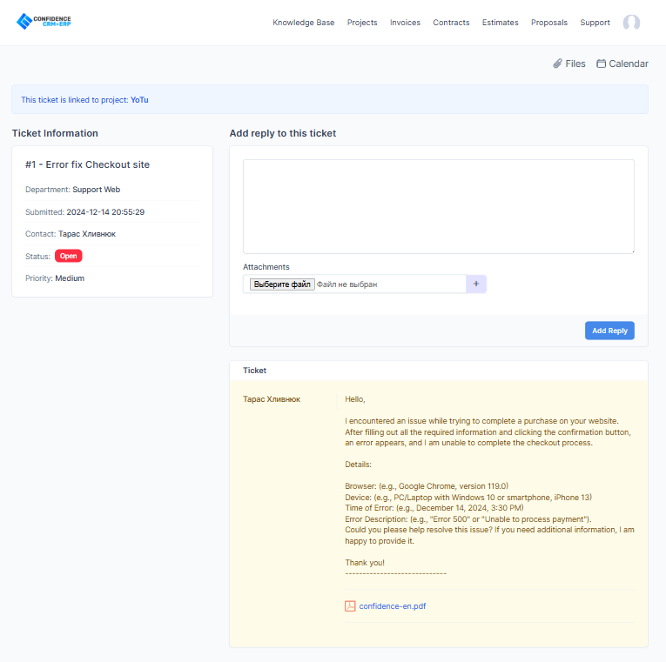Click the ticket title 'Error fix Checkout site'
The height and width of the screenshot is (662, 666).
pyautogui.click(x=87, y=164)
